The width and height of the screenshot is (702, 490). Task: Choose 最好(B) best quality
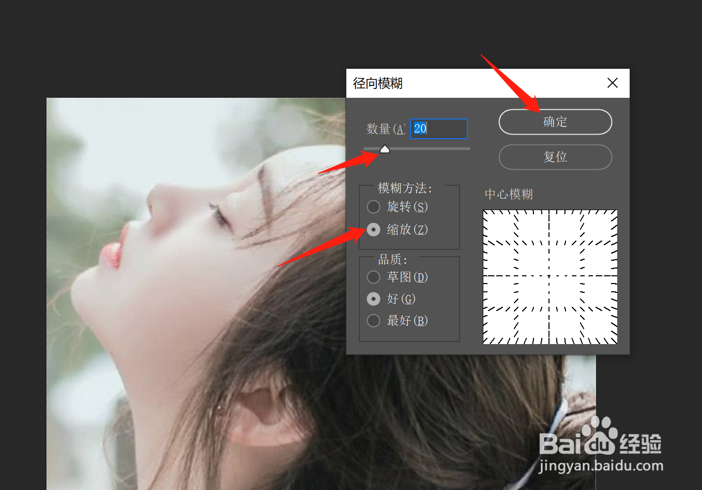pos(398,321)
